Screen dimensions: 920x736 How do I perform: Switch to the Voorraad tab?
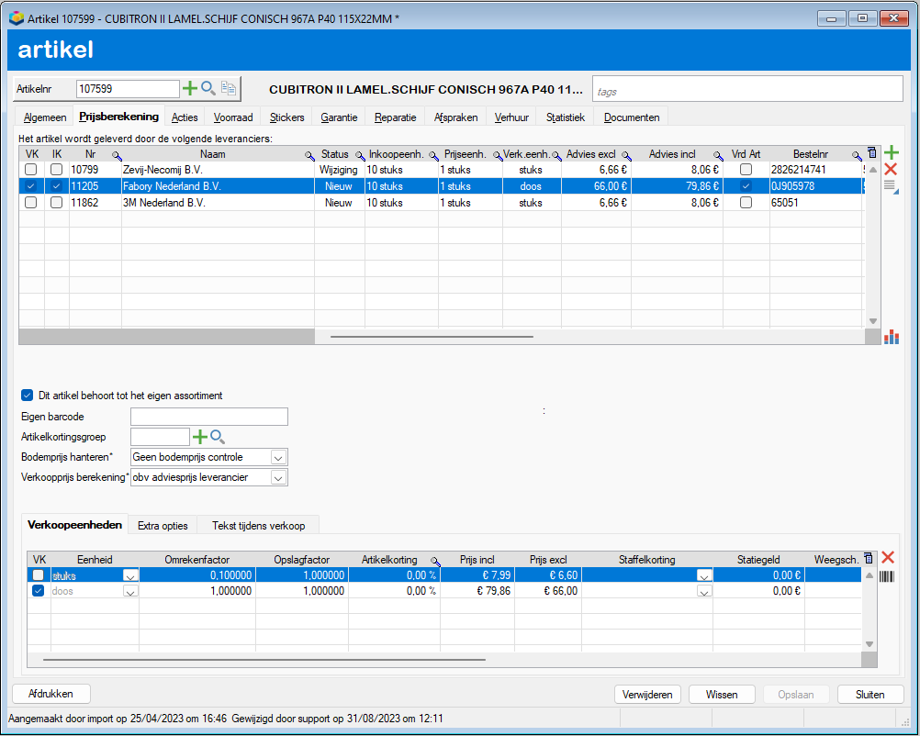coord(233,117)
